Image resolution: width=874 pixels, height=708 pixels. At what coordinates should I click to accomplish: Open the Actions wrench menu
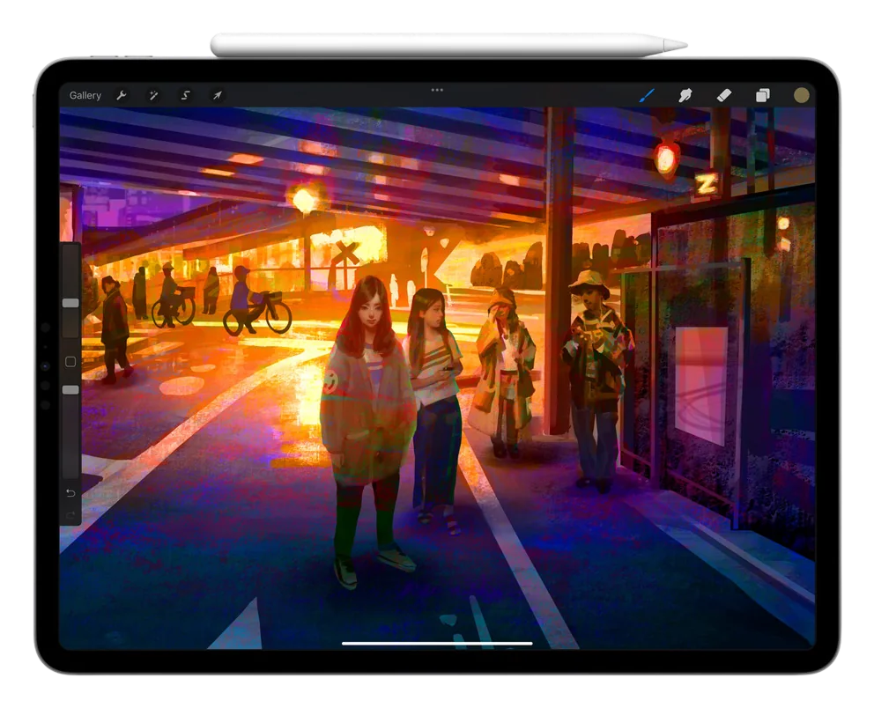(122, 95)
